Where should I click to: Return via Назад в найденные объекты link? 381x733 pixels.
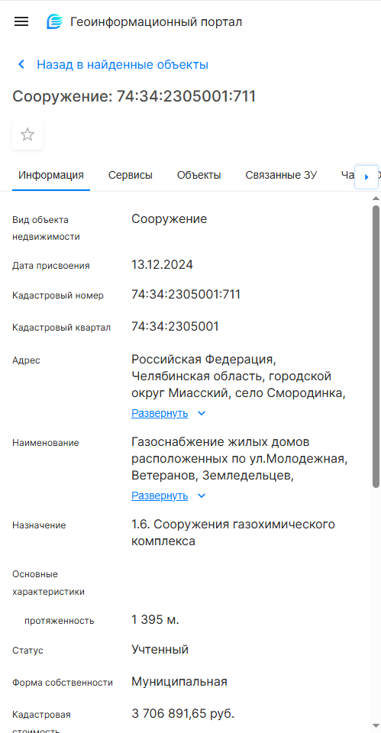point(122,64)
